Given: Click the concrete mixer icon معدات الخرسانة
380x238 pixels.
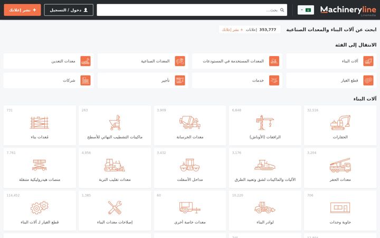Looking at the screenshot, I should click(x=190, y=122).
